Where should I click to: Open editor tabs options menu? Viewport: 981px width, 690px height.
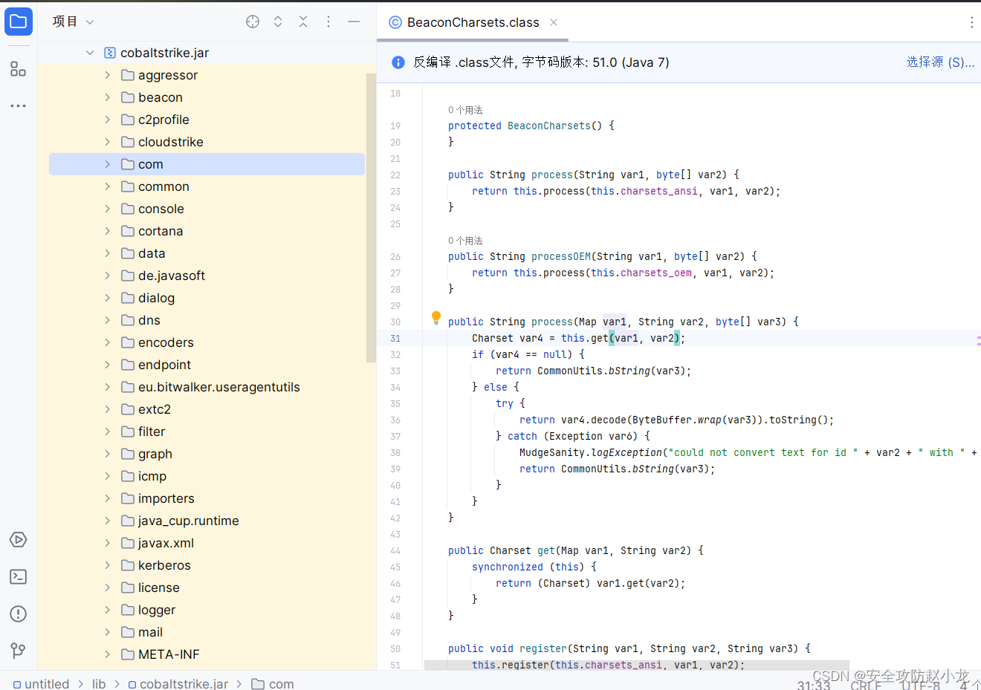pyautogui.click(x=971, y=22)
